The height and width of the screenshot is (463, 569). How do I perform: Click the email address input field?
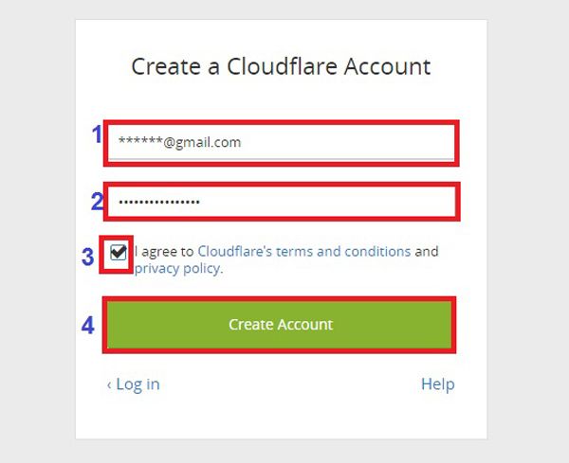coord(282,143)
